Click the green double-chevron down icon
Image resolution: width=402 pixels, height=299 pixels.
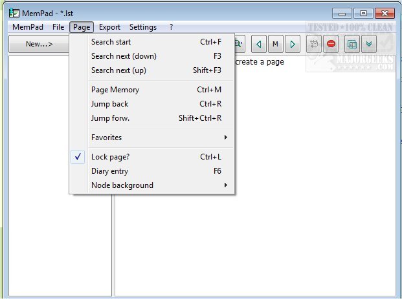(369, 44)
